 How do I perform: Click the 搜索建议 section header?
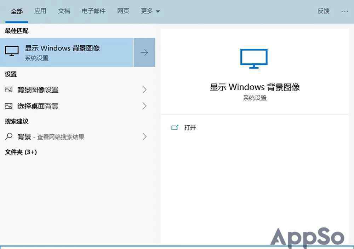[17, 121]
